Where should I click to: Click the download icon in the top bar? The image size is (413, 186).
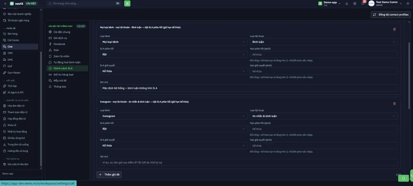point(347,4)
